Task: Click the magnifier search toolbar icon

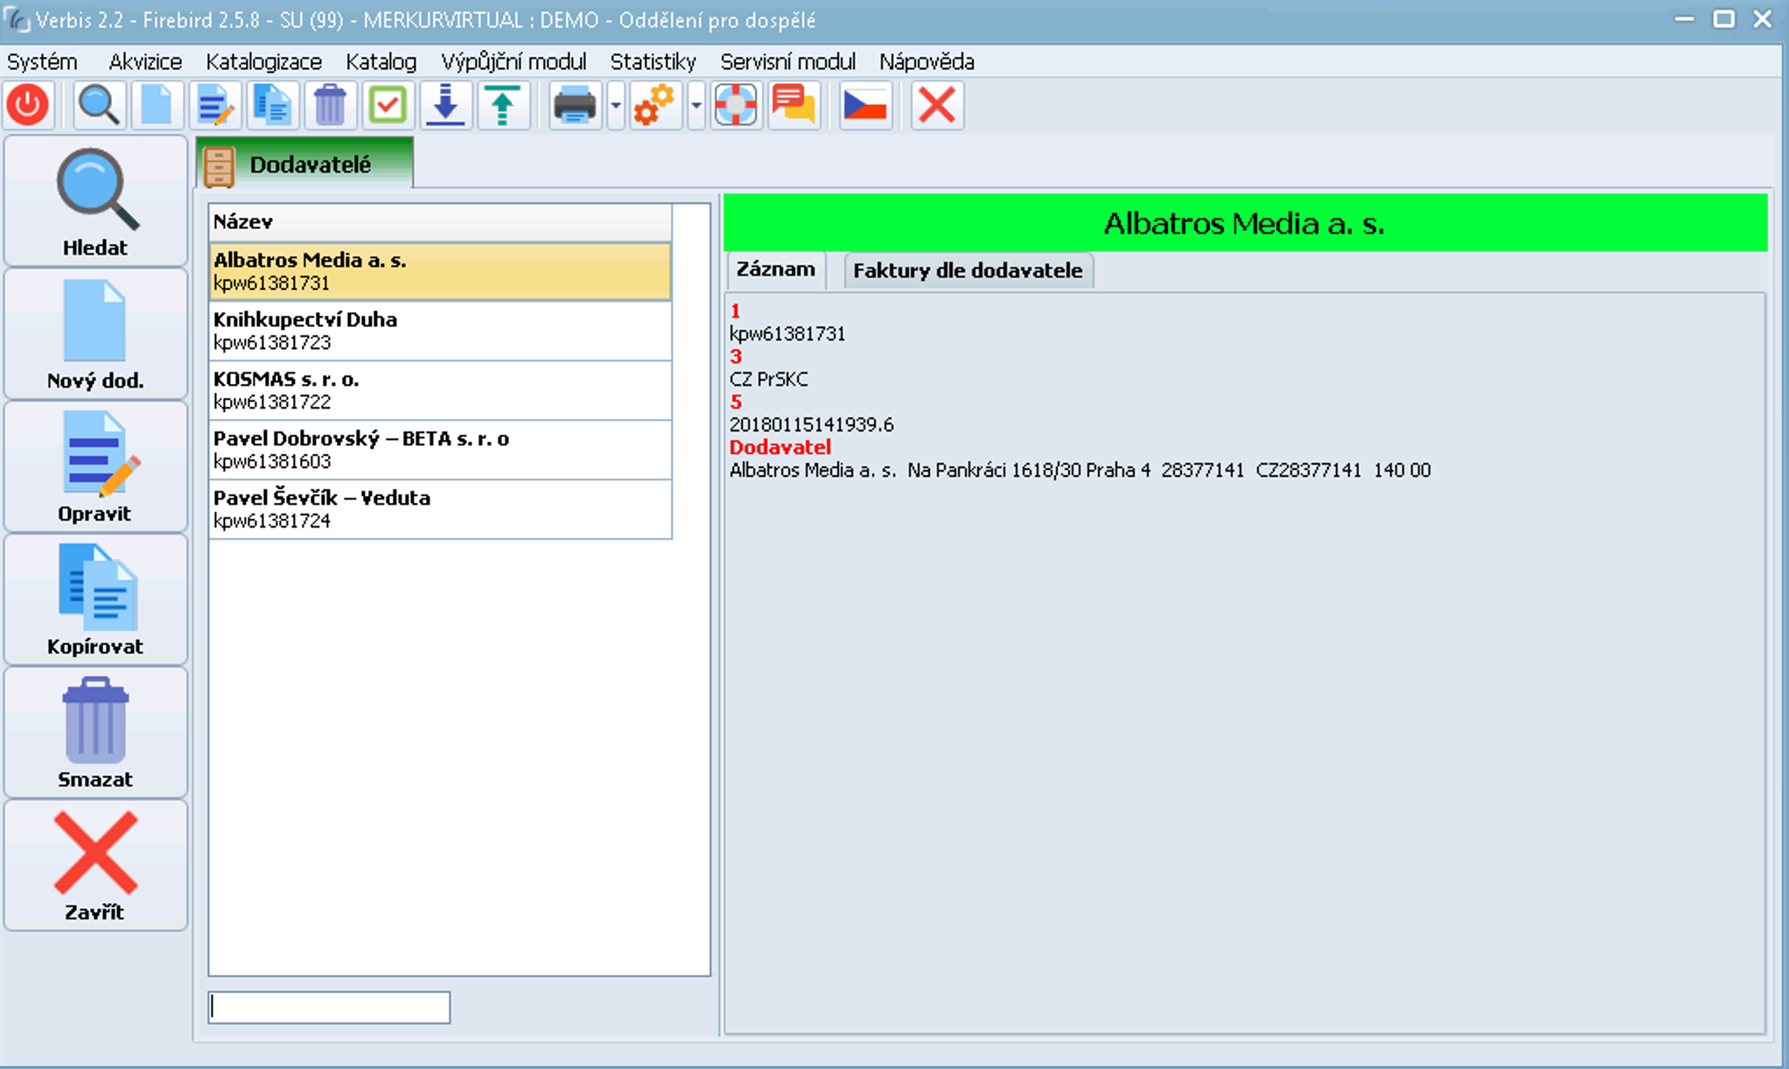Action: point(98,105)
